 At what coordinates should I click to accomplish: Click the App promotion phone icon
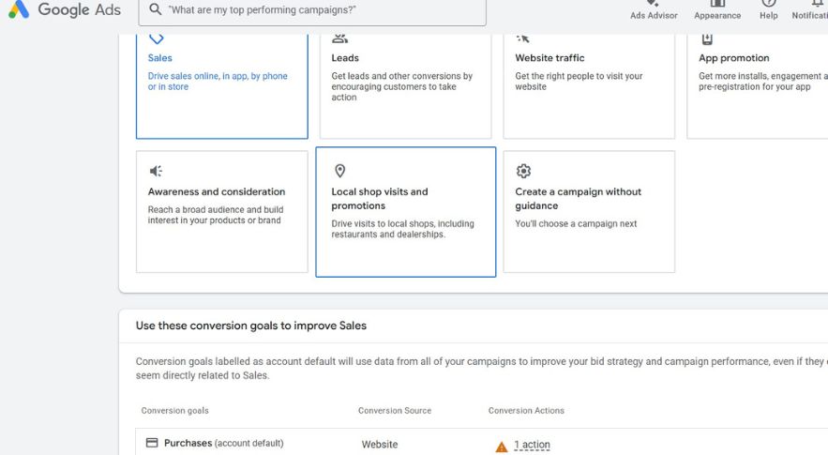tap(707, 39)
